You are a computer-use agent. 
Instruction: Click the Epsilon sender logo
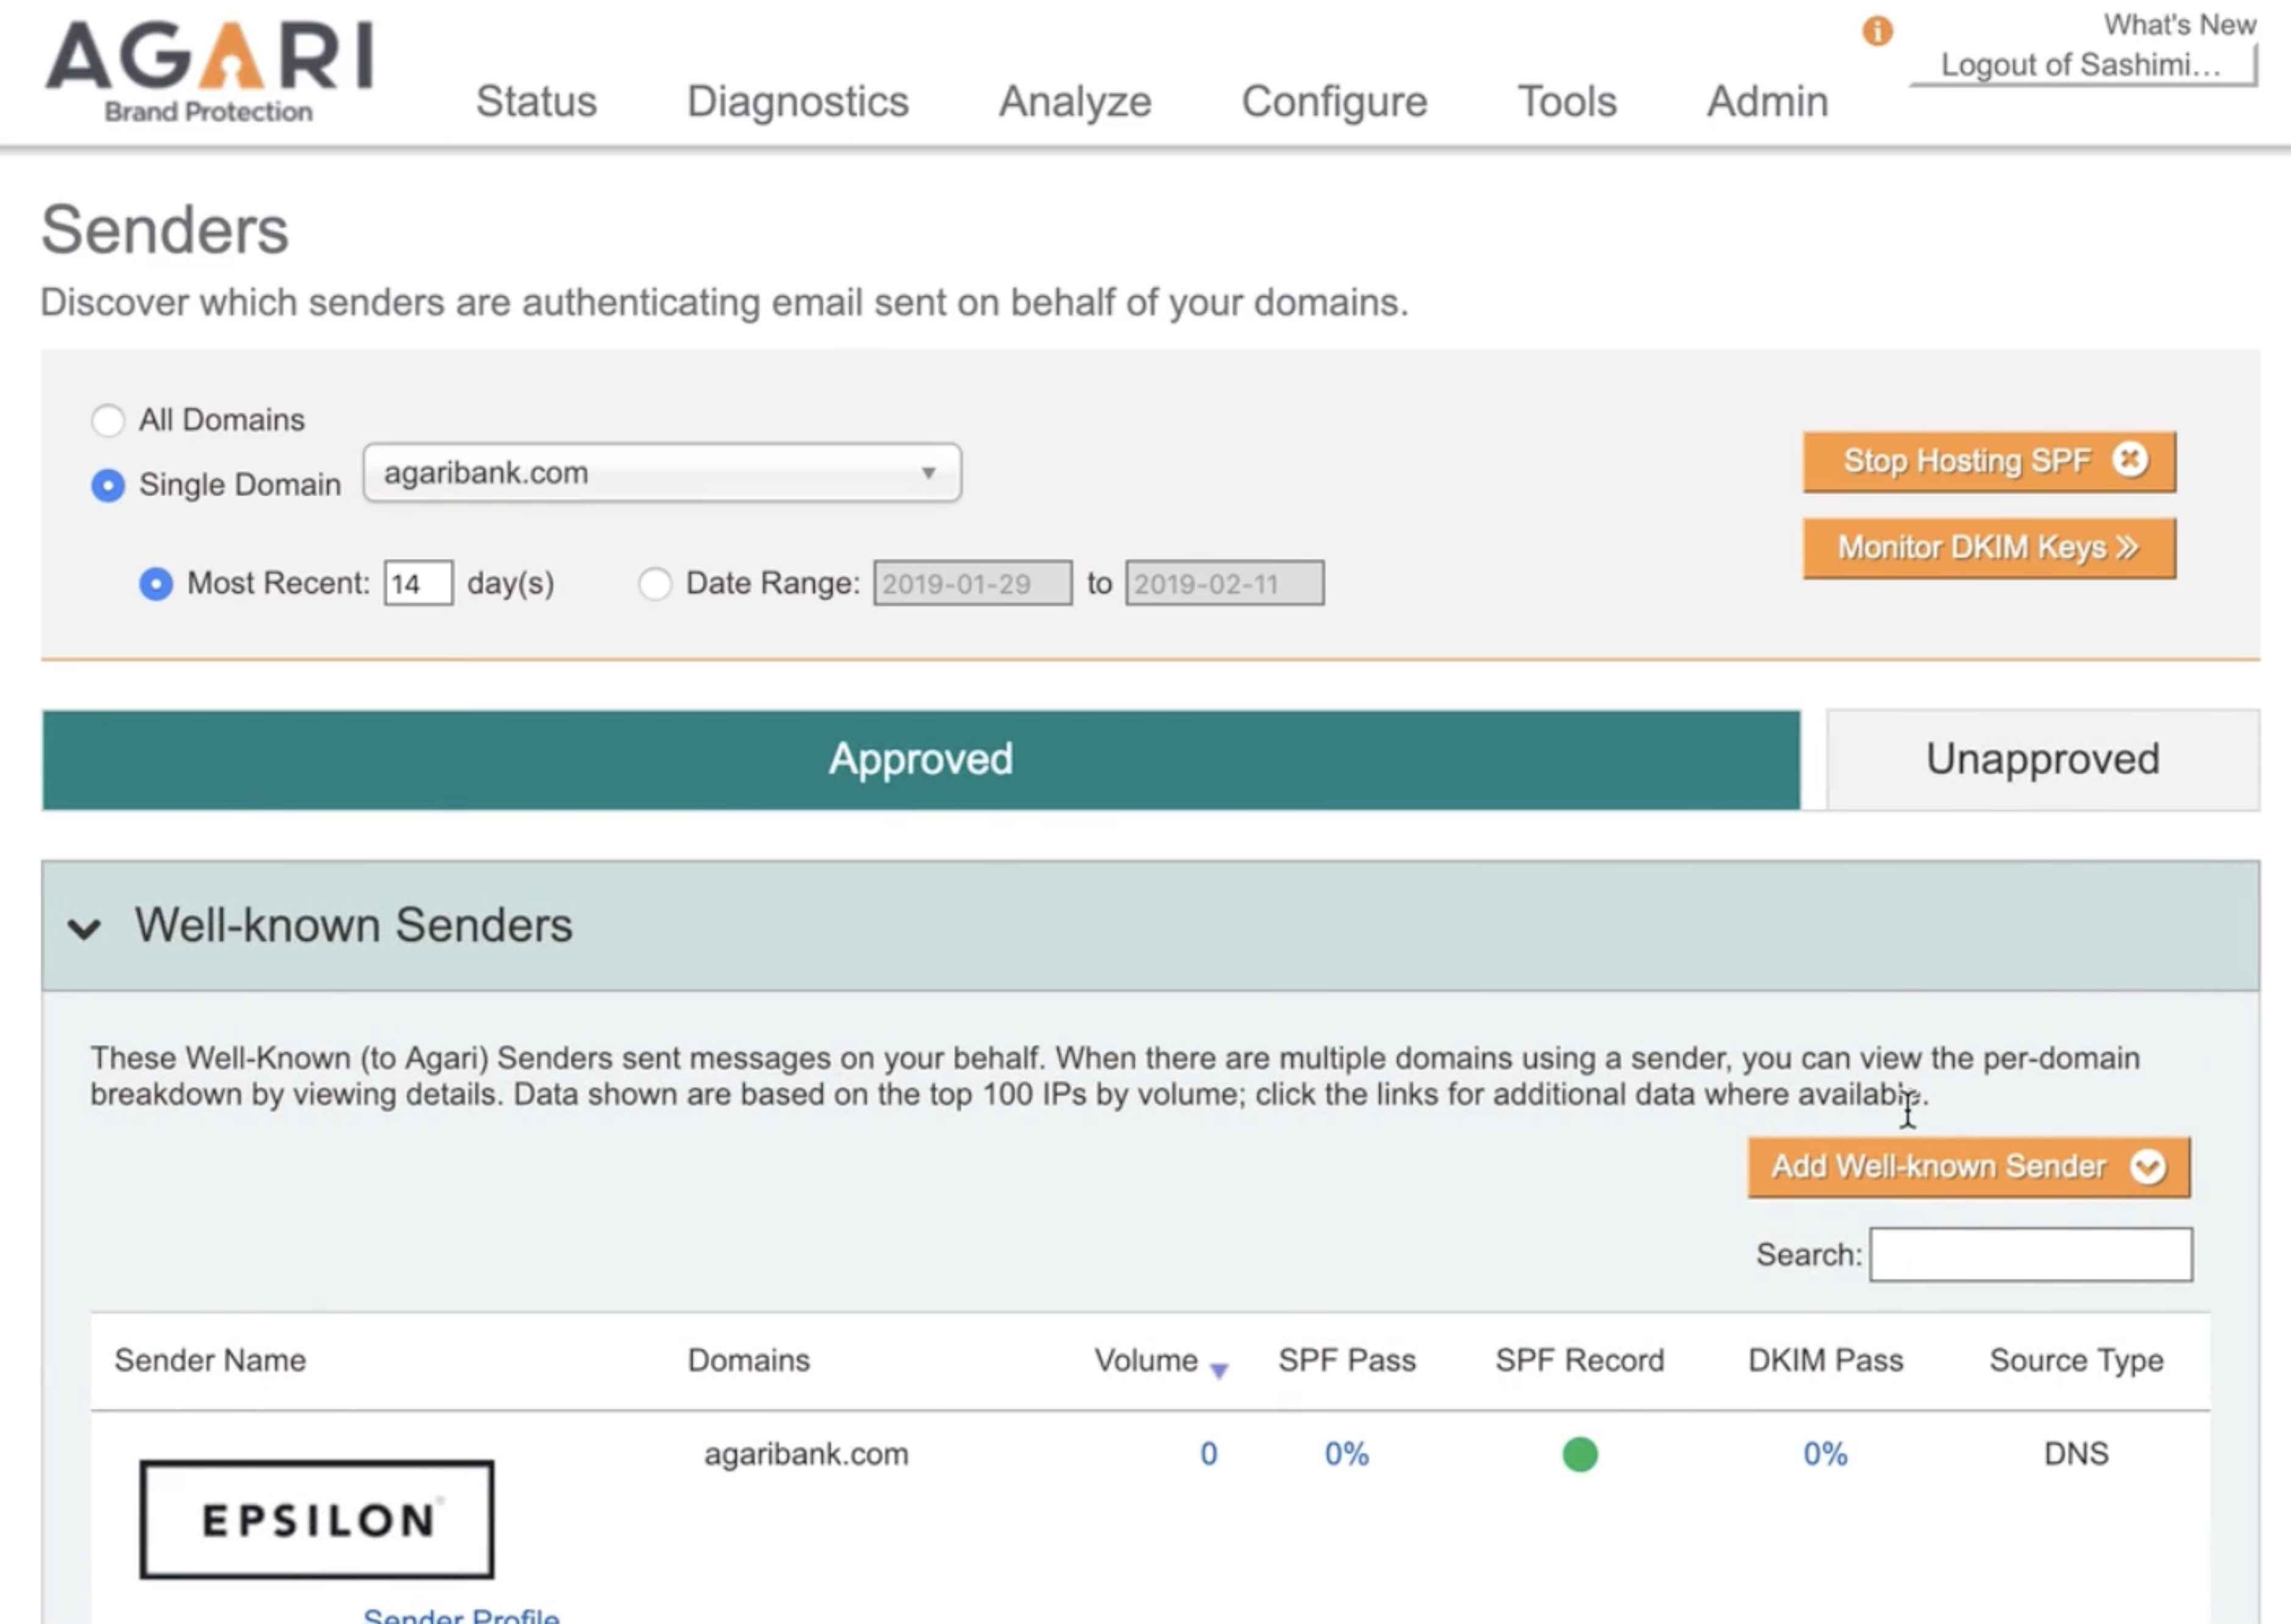click(316, 1519)
